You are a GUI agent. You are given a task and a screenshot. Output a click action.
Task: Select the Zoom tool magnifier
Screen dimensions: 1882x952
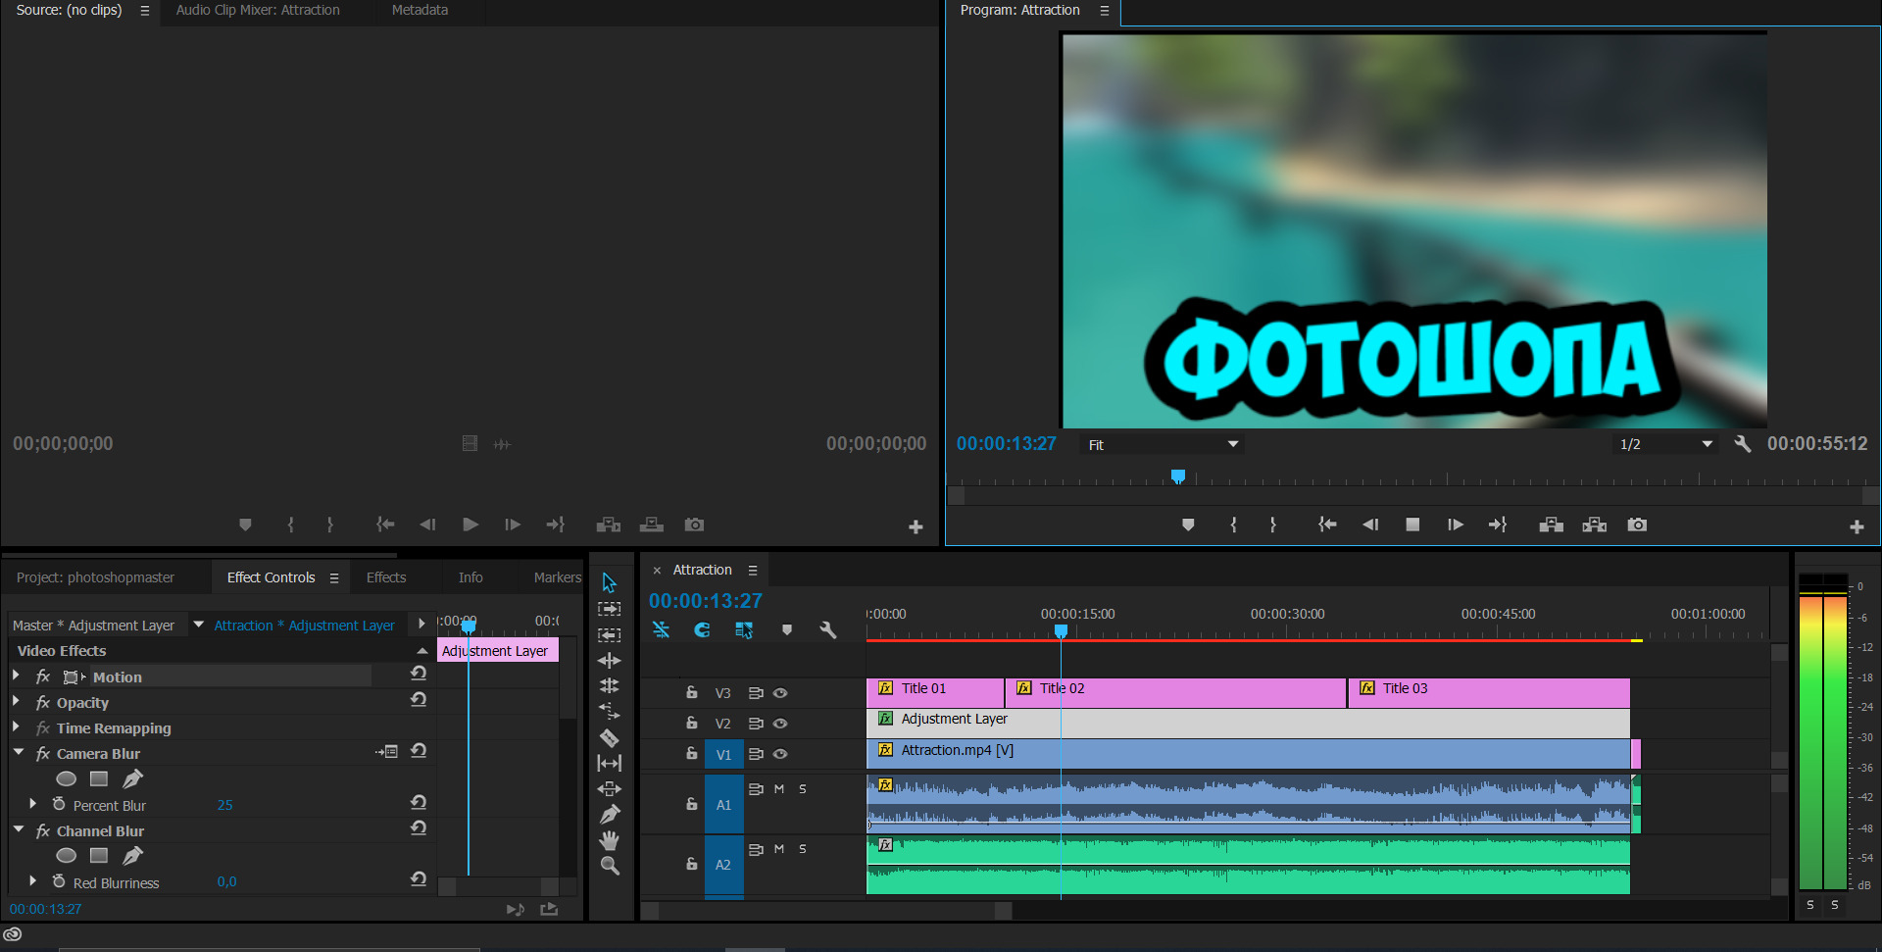coord(609,866)
